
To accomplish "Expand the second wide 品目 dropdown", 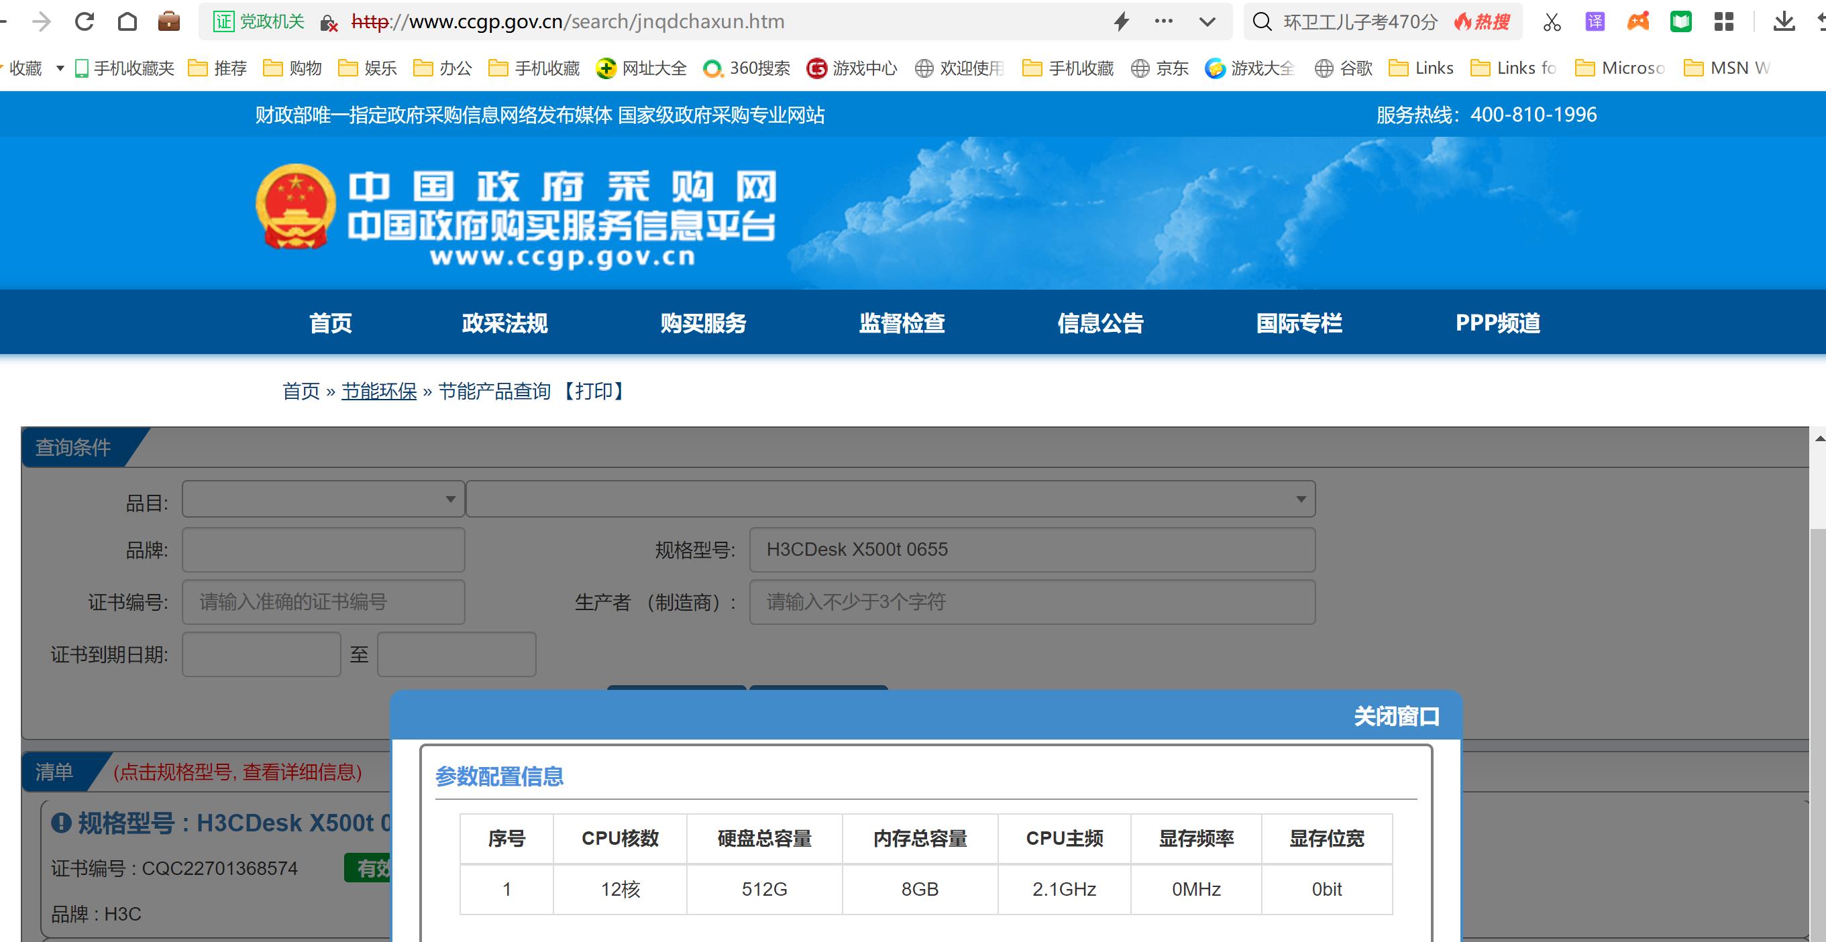I will click(x=890, y=499).
